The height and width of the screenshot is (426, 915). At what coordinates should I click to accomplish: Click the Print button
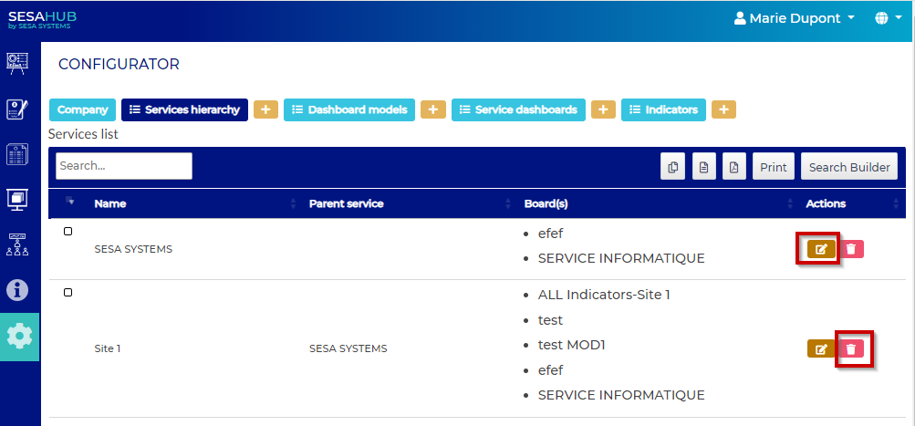[774, 167]
